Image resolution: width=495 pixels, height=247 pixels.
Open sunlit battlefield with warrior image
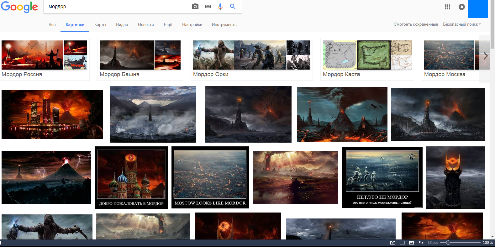295,177
